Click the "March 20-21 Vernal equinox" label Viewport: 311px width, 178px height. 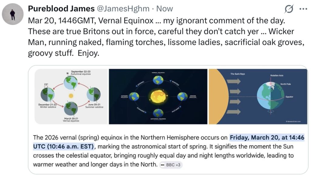pos(71,119)
